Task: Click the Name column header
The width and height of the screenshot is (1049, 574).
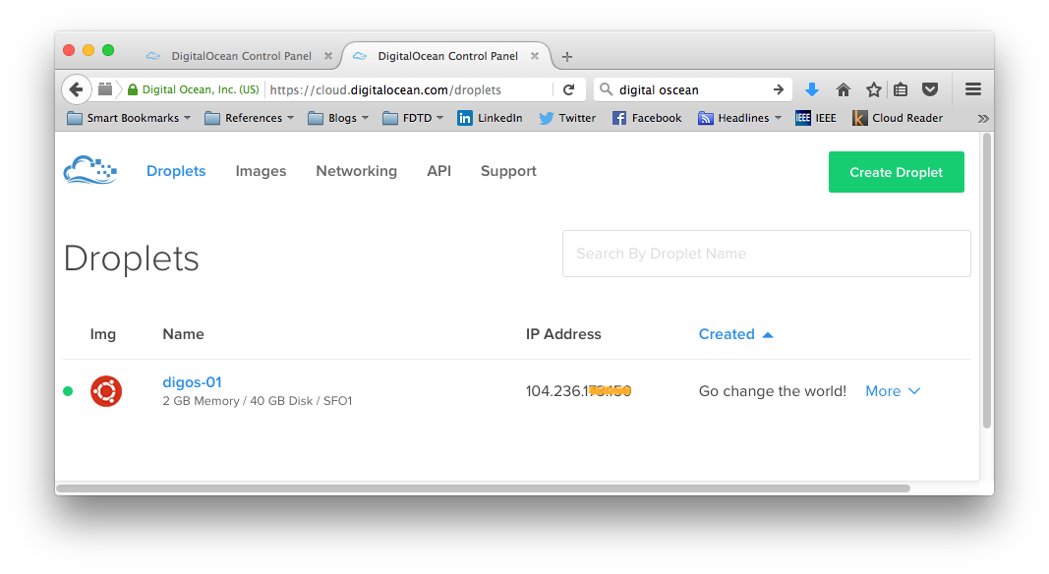Action: pos(183,334)
